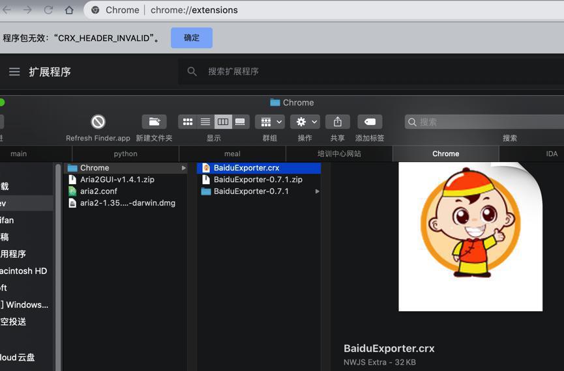Image resolution: width=564 pixels, height=371 pixels.
Task: Click the Chrome folder icon in title bar
Action: coord(275,103)
